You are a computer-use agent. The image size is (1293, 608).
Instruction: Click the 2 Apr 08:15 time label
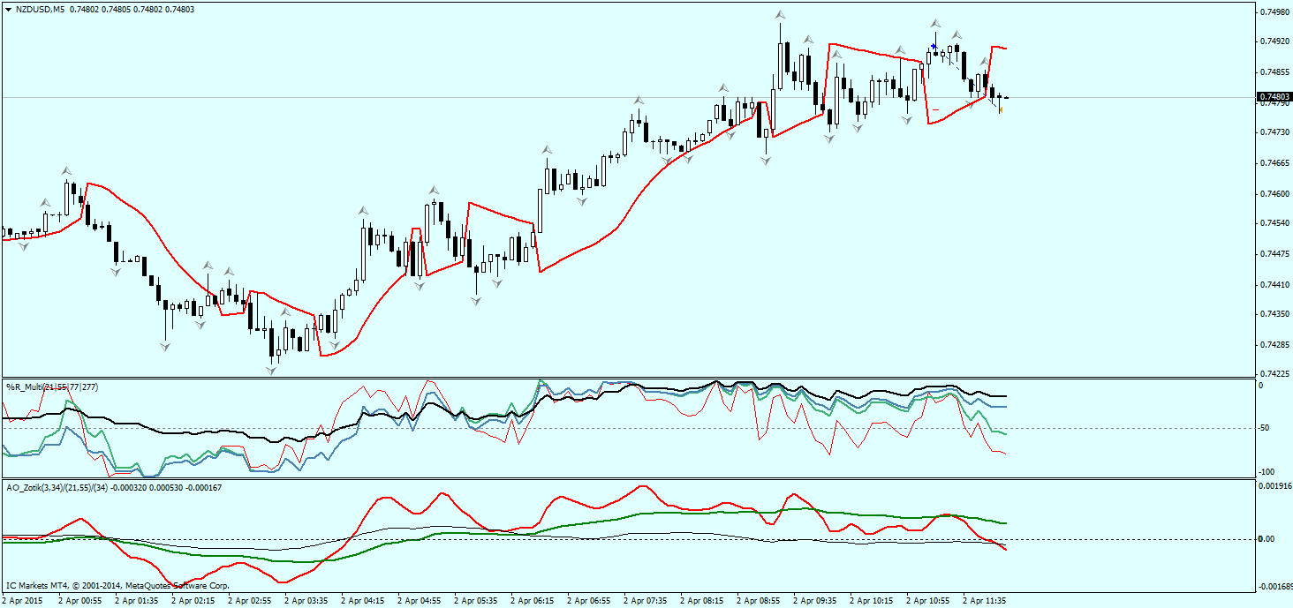(701, 600)
